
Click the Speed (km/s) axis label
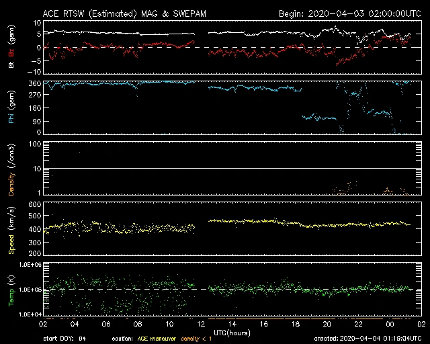(x=11, y=229)
